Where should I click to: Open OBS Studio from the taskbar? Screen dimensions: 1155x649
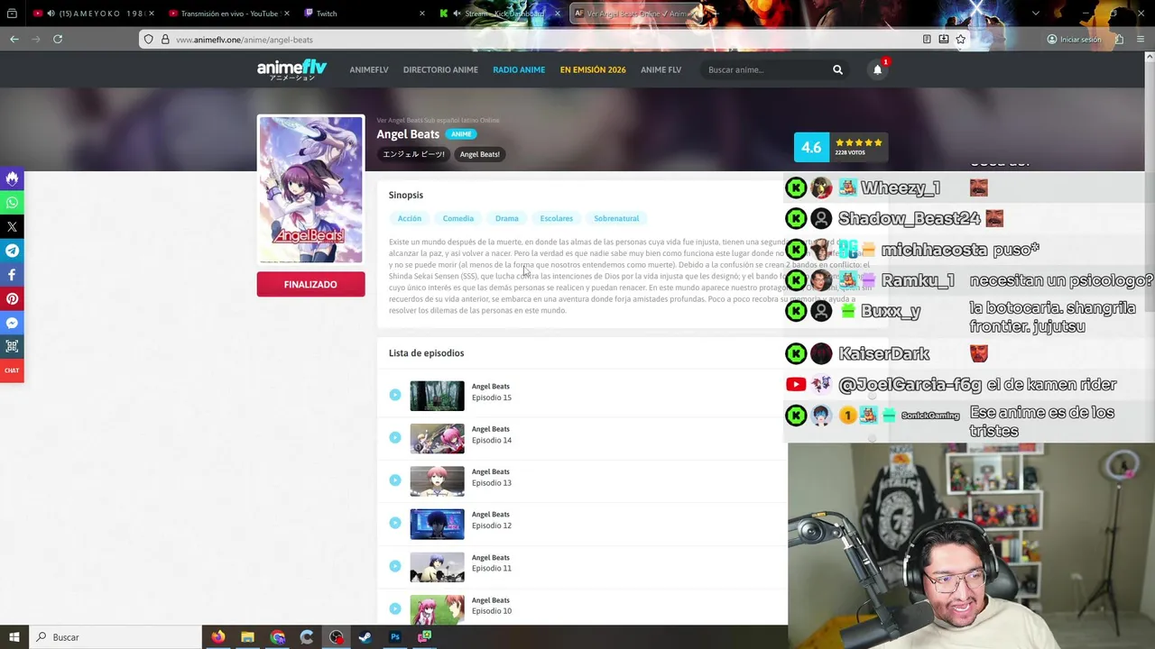[336, 637]
